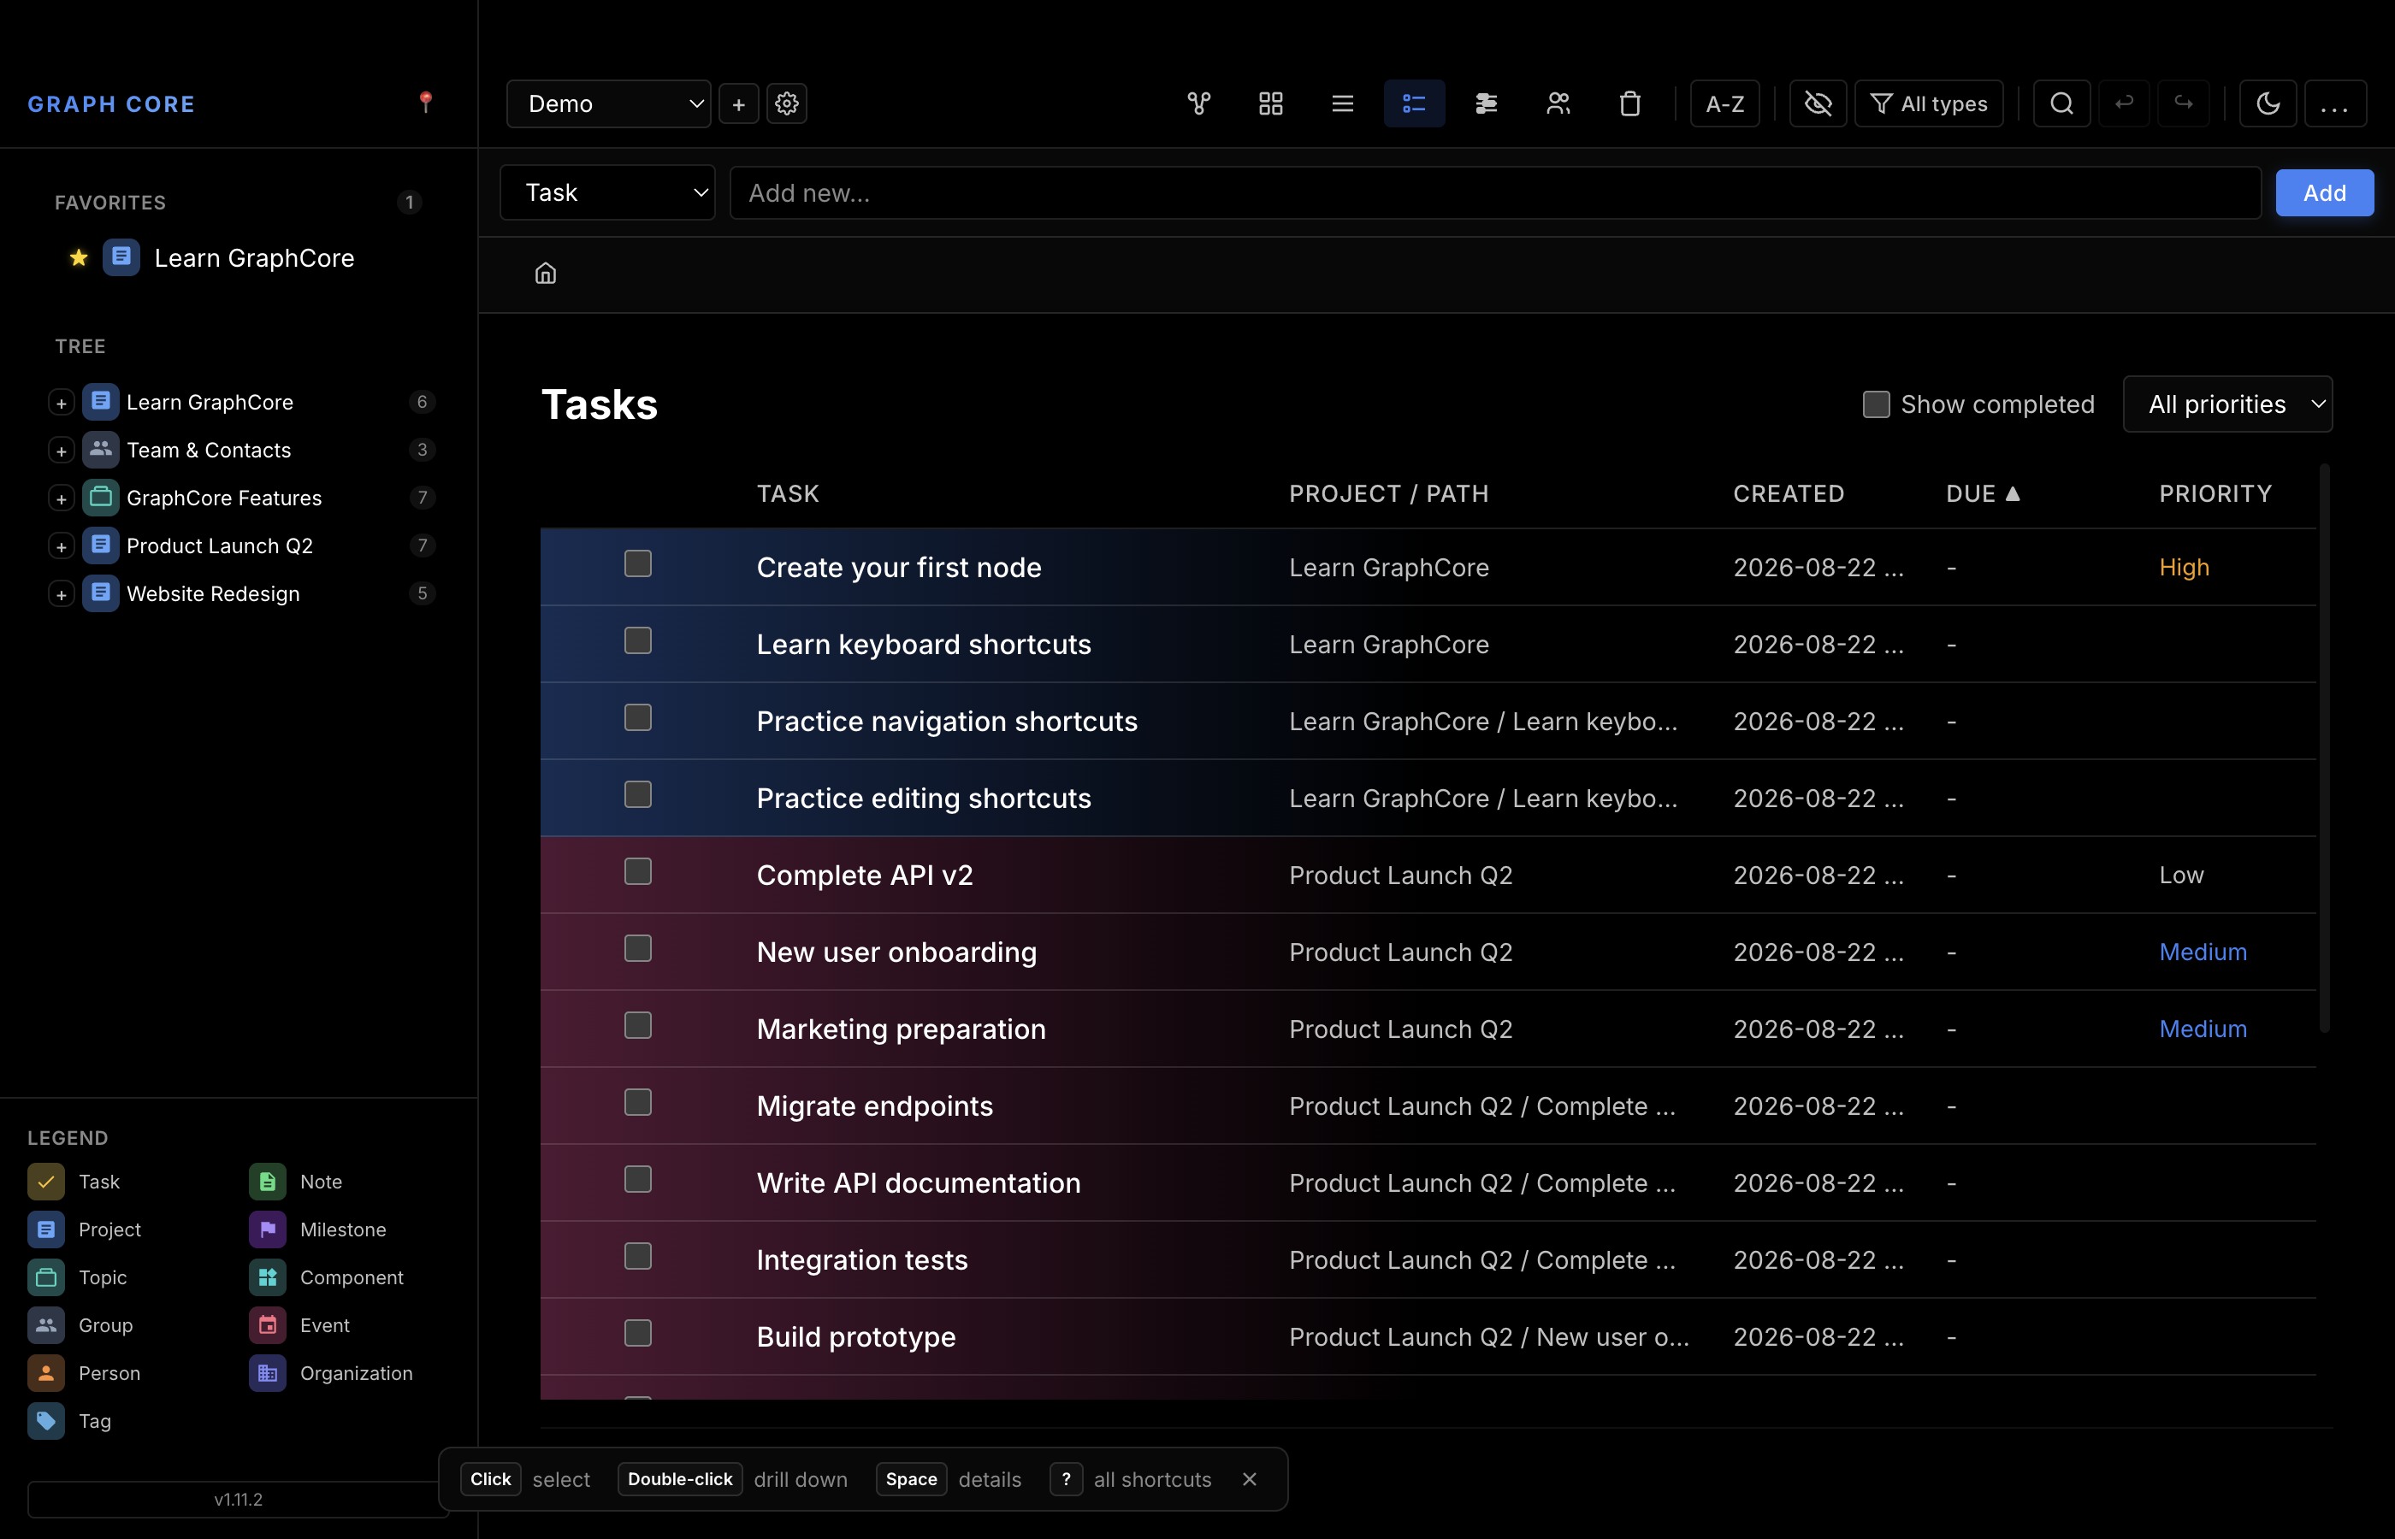Go to the home breadcrumb icon
This screenshot has width=2395, height=1539.
coord(546,274)
